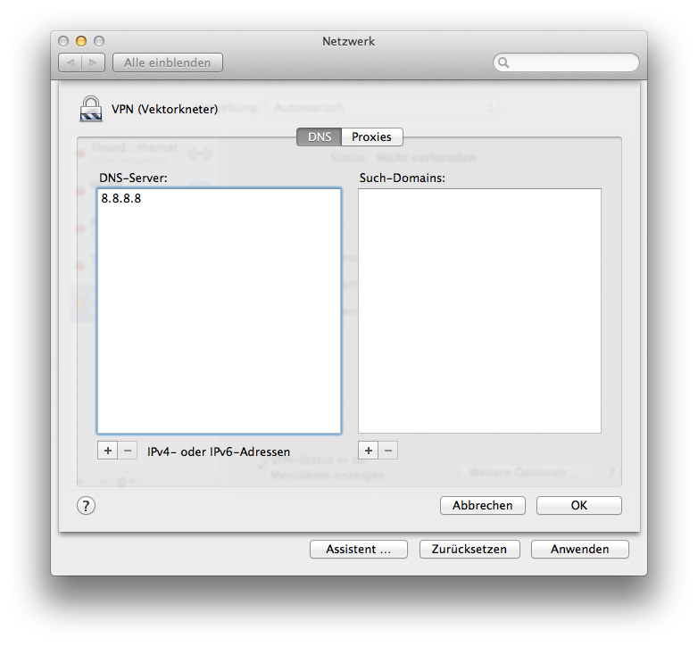Add a DNS server with plus button
Image resolution: width=698 pixels, height=646 pixels.
pos(108,451)
